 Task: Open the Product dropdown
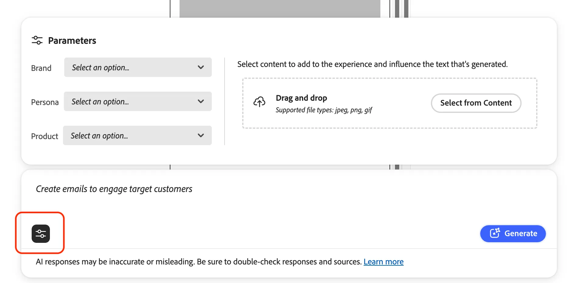click(x=137, y=135)
